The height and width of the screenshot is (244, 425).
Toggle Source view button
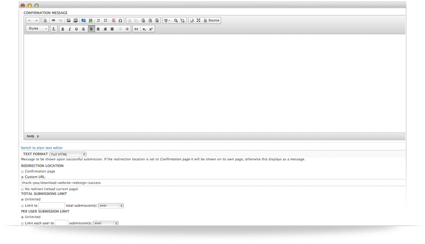[x=211, y=21]
